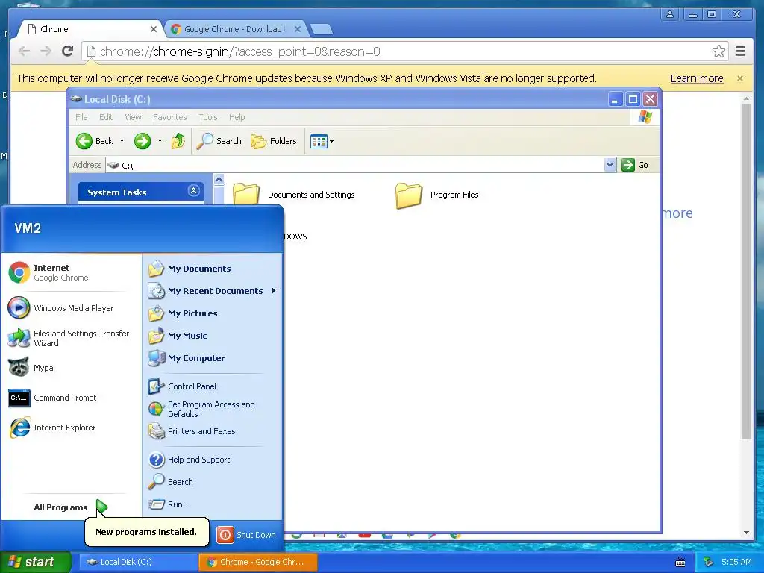
Task: Open Search pane in Explorer toolbar
Action: [x=219, y=141]
